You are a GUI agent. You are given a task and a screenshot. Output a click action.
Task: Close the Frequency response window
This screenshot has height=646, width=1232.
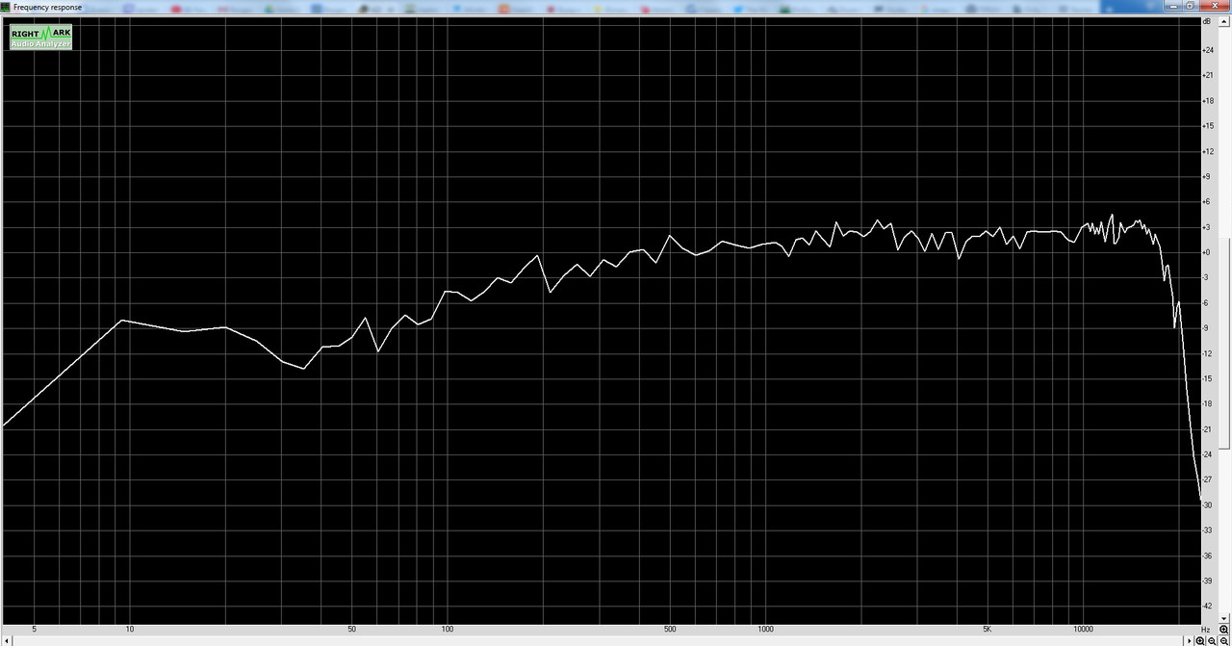point(1215,6)
